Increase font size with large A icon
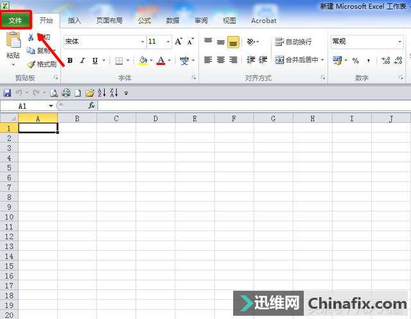Image resolution: width=411 pixels, height=319 pixels. 179,42
